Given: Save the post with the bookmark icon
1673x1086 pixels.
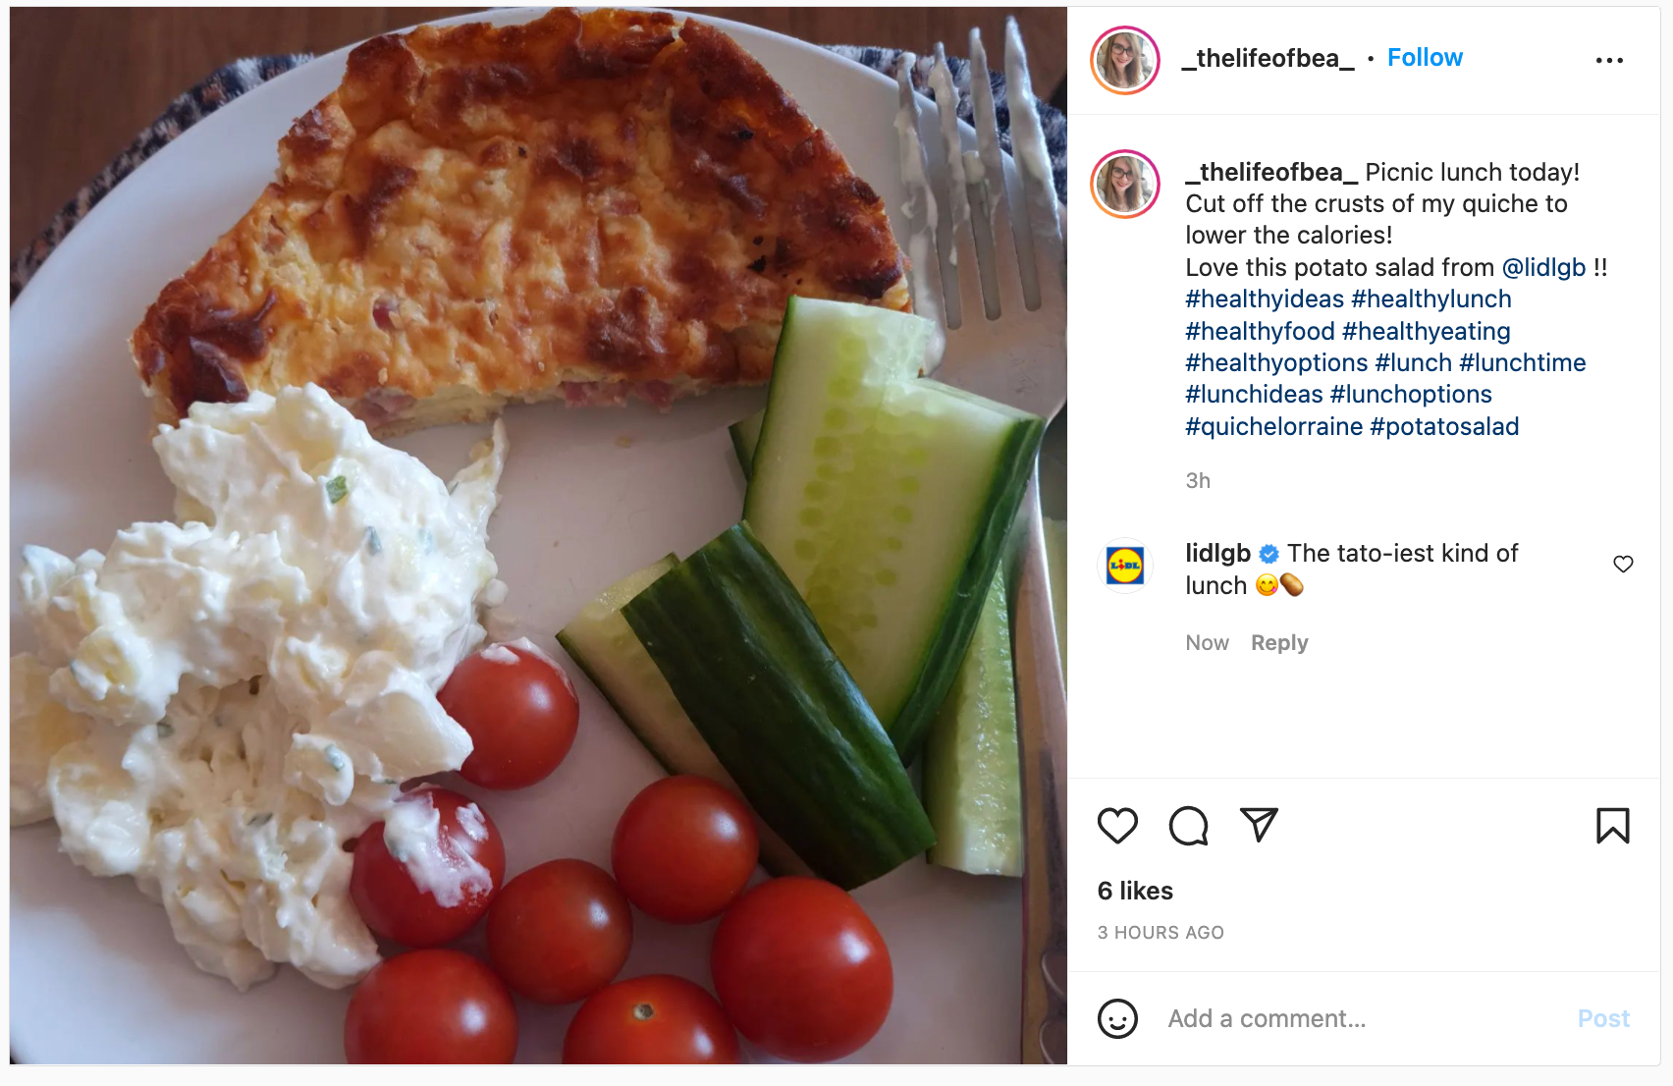Looking at the screenshot, I should pyautogui.click(x=1613, y=826).
